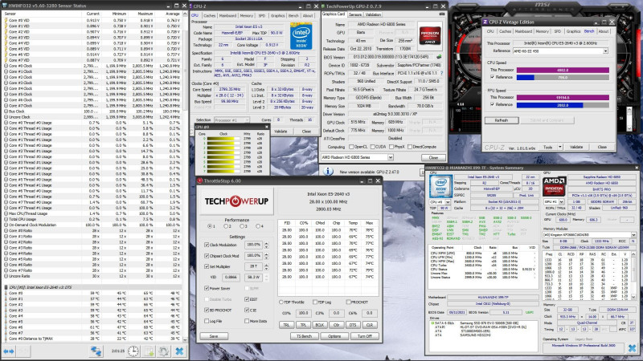Click the log-file save icon in HWiNFO toolbar
643x361 pixels.
point(149,351)
